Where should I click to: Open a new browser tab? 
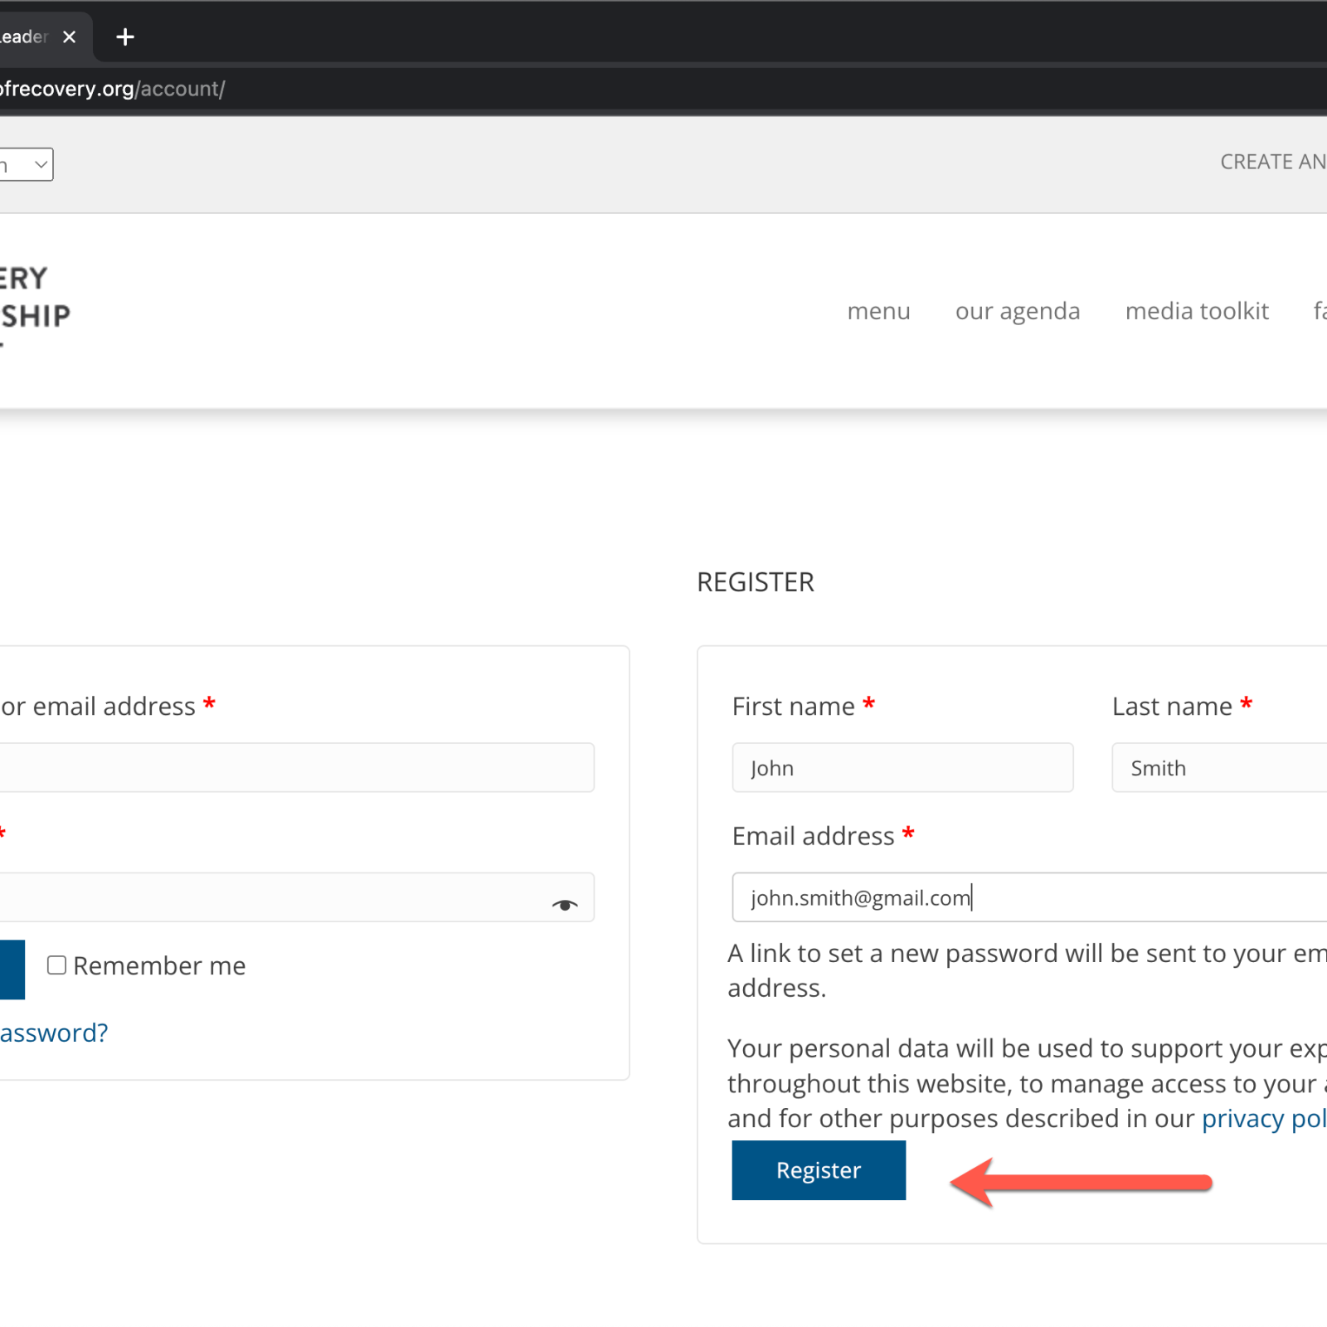pyautogui.click(x=125, y=37)
